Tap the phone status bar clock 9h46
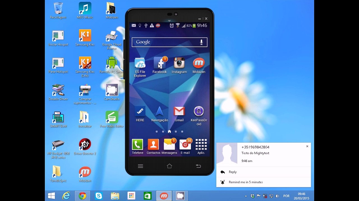359x201 pixels. click(x=202, y=25)
